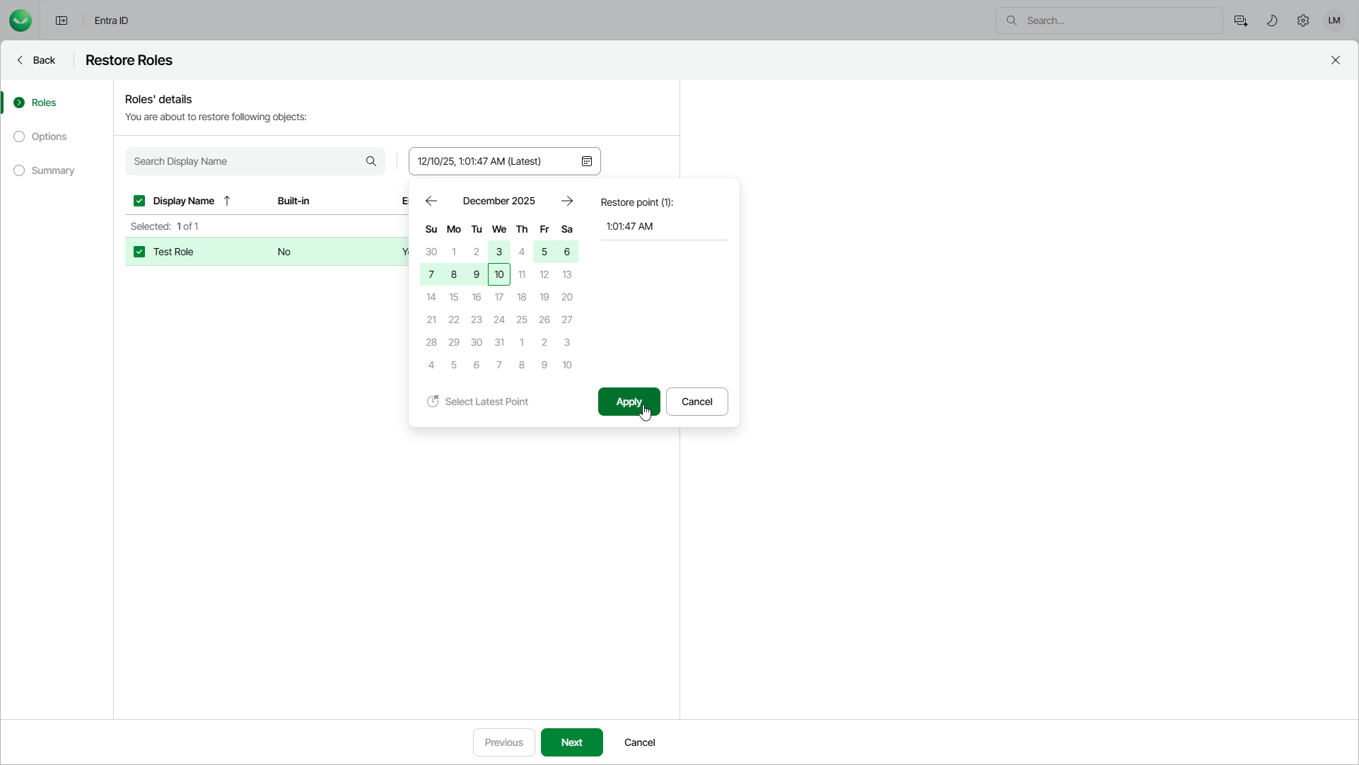Open the restore point date picker calendar icon
The width and height of the screenshot is (1359, 765).
[587, 162]
